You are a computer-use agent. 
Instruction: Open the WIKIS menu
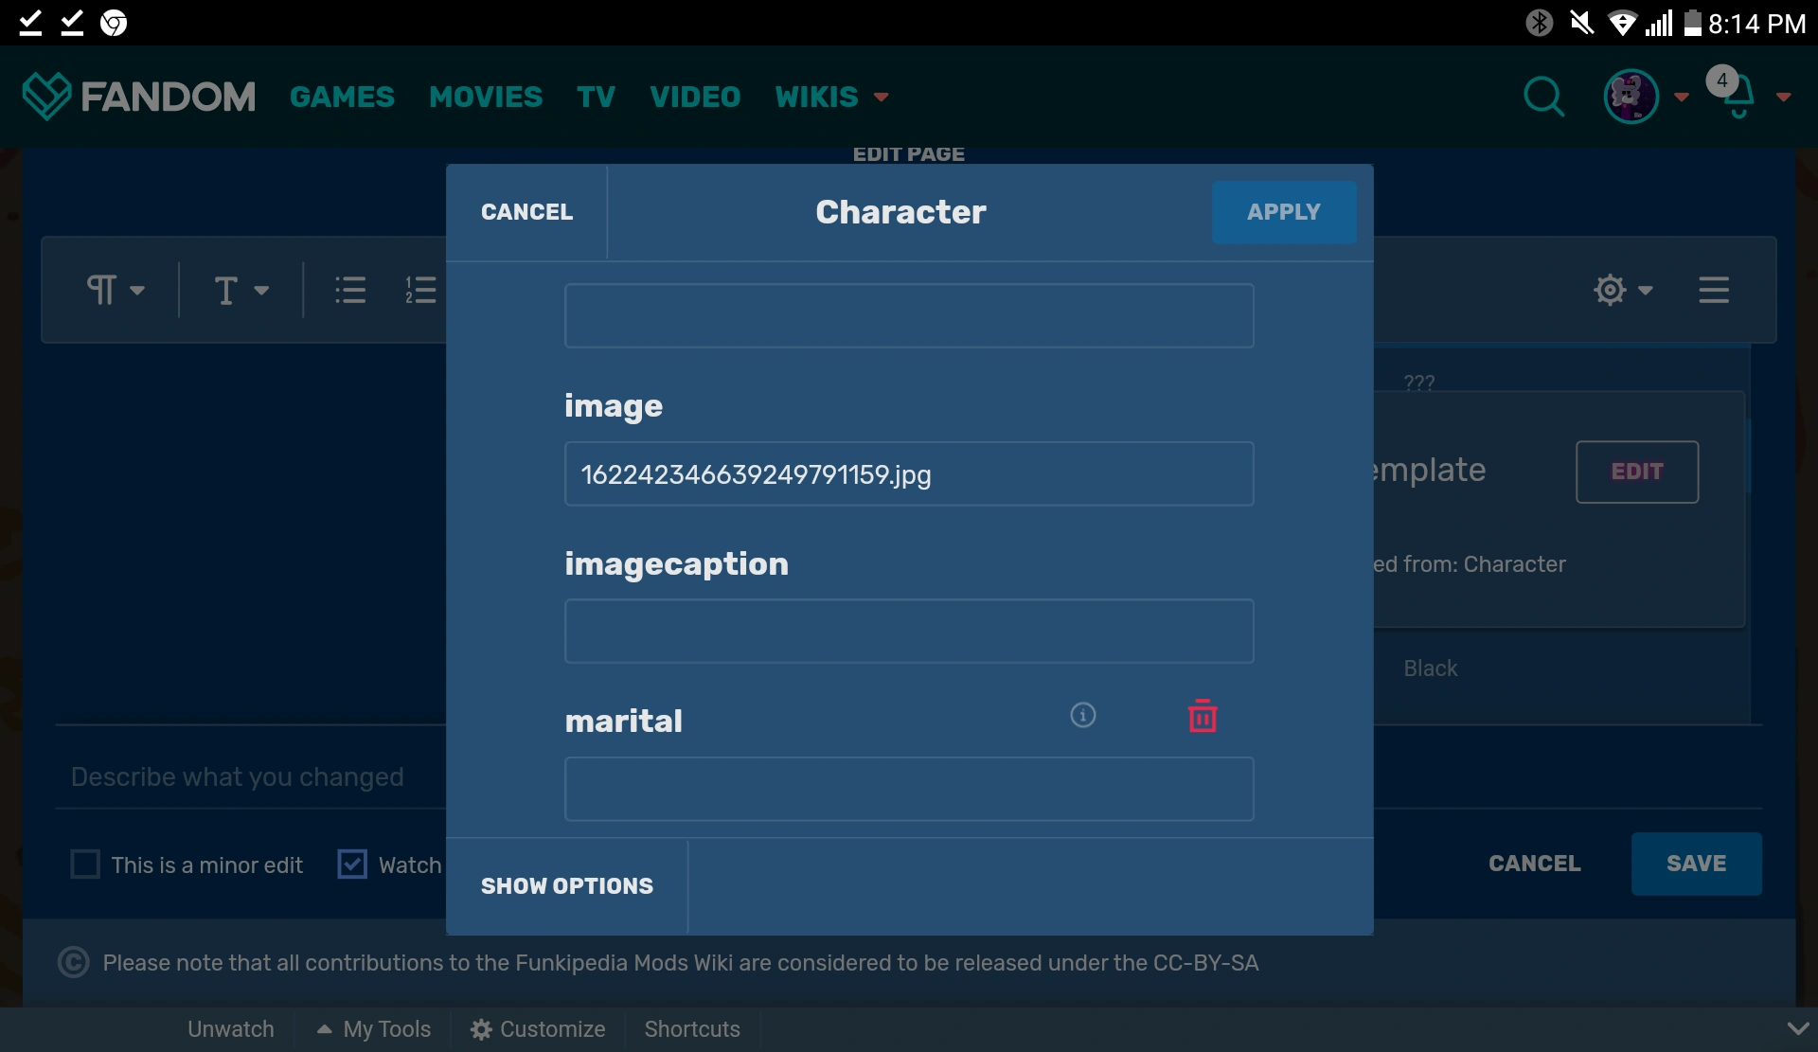pos(830,96)
